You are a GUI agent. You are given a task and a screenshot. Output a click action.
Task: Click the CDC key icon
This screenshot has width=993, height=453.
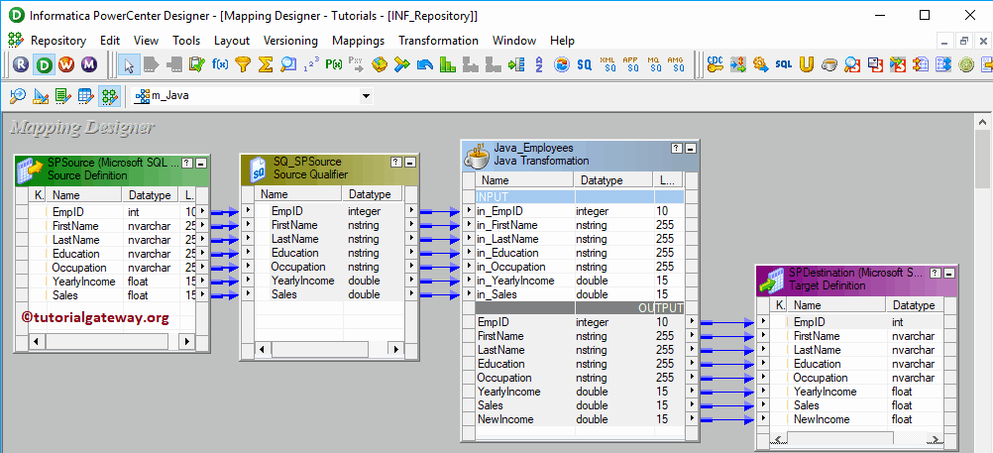[x=715, y=64]
